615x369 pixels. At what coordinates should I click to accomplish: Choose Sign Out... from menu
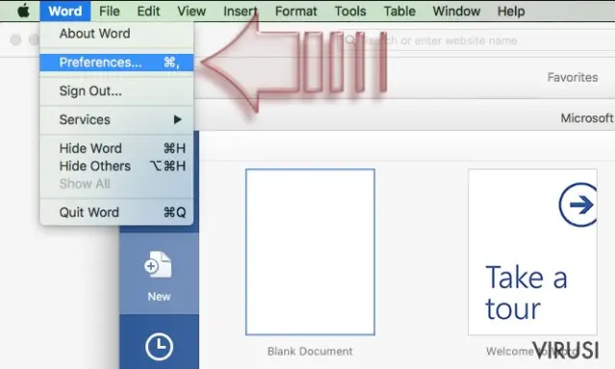[116, 91]
